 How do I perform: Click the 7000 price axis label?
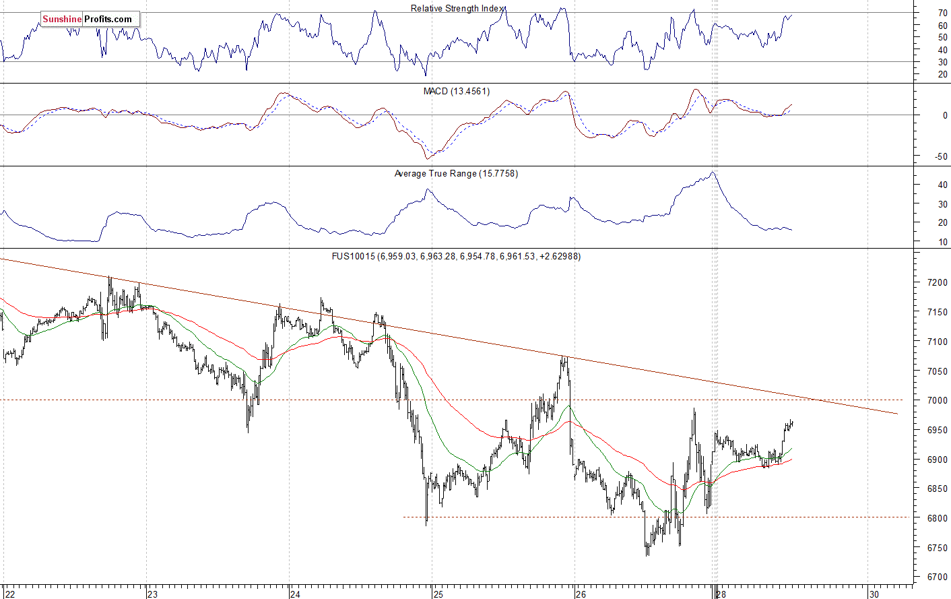[x=937, y=400]
